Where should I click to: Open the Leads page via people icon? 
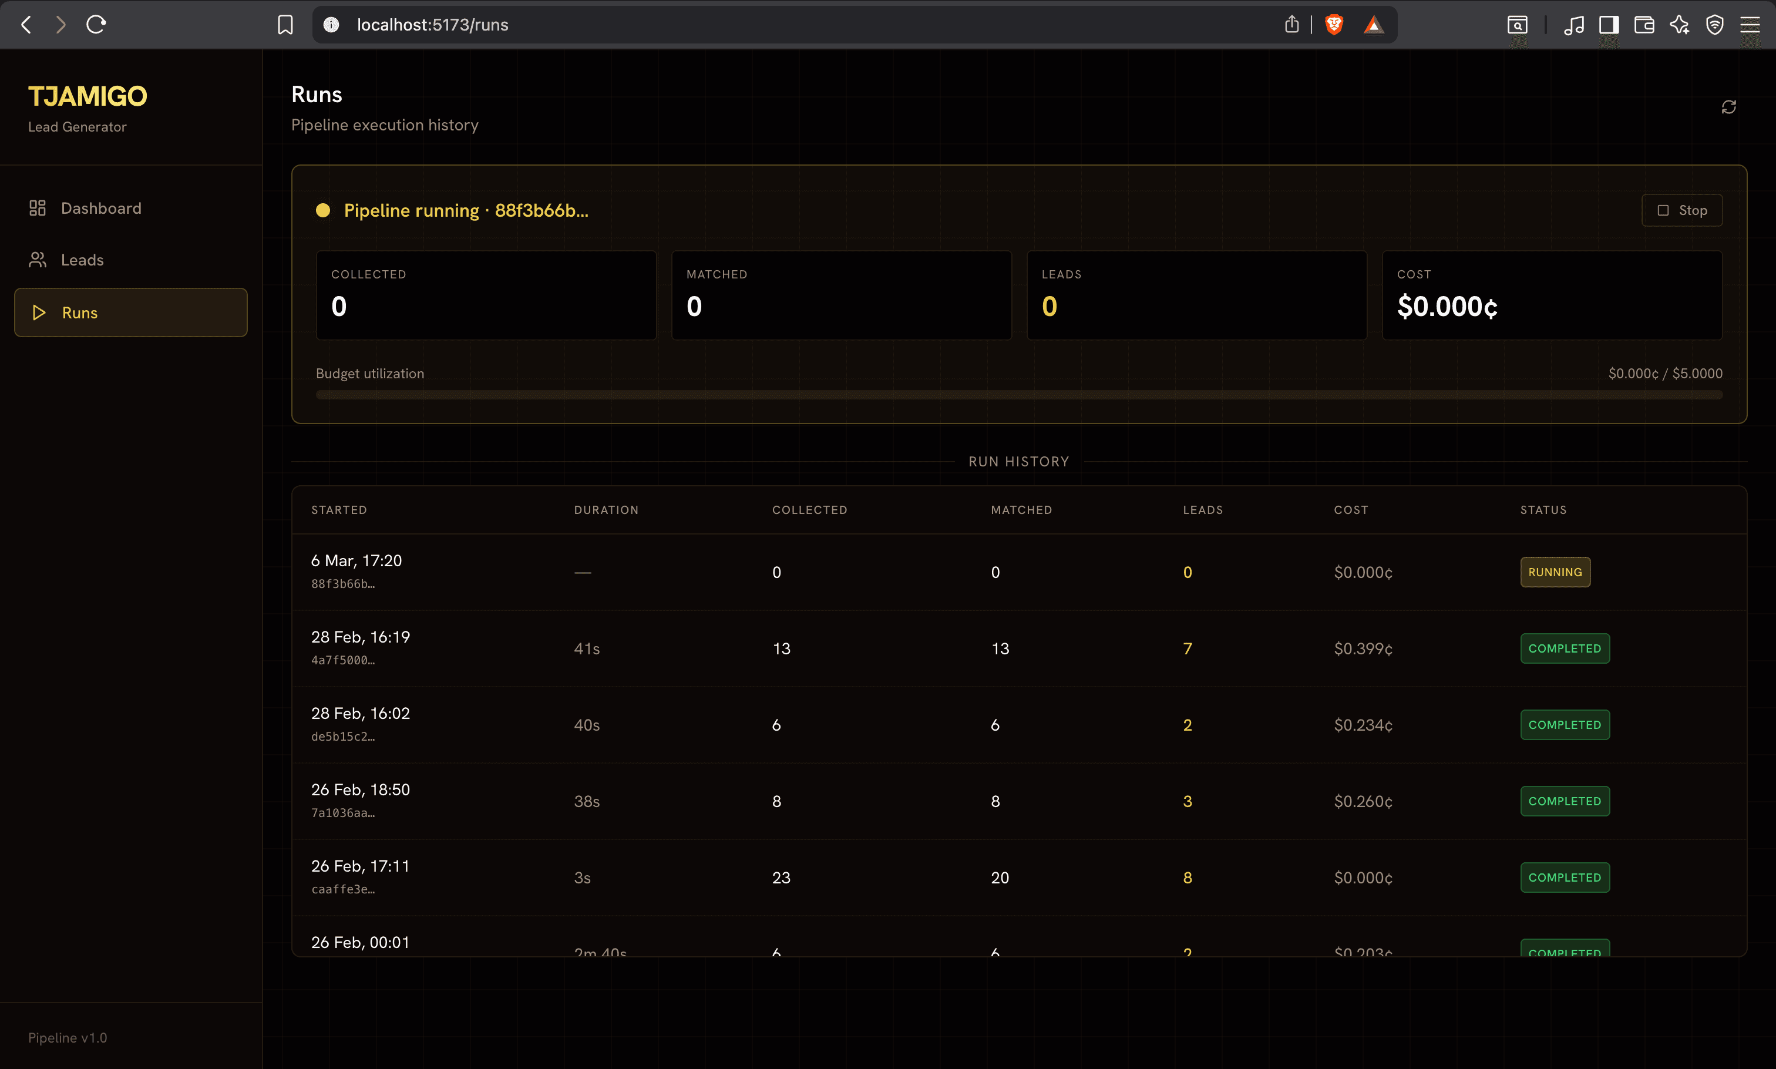38,260
